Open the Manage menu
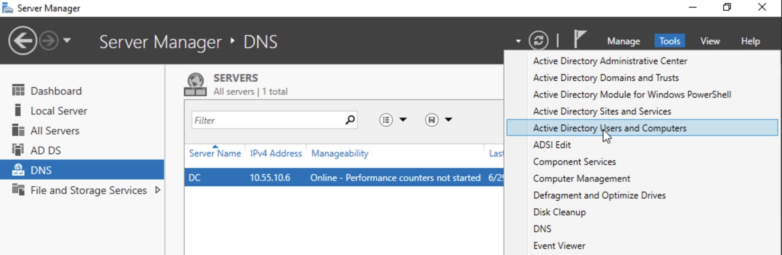 (x=623, y=41)
